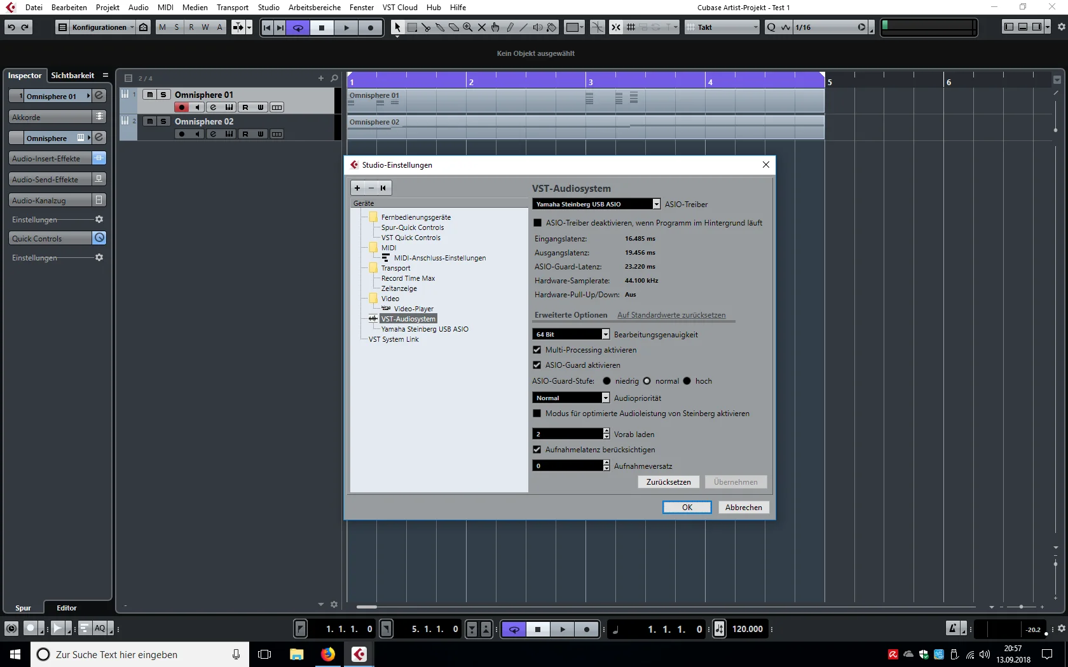Select the Glue tool in toolbar

click(440, 27)
